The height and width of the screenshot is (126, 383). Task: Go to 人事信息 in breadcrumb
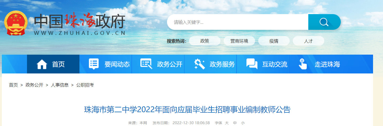click(x=60, y=85)
